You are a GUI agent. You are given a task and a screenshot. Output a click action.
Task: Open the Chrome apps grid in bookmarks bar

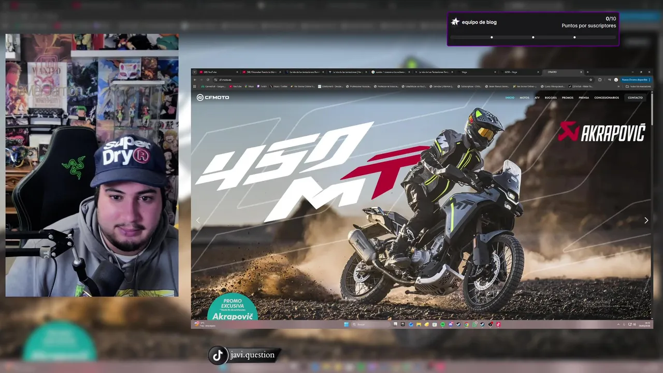click(194, 86)
